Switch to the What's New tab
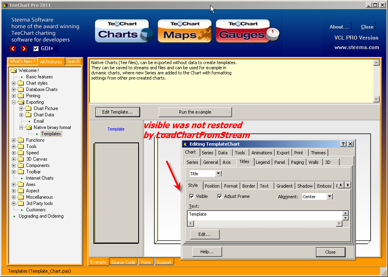 [x=23, y=61]
